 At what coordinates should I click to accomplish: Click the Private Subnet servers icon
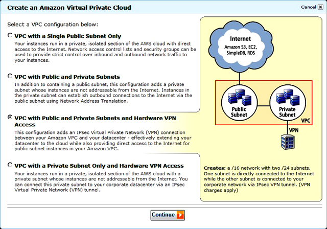288,97
